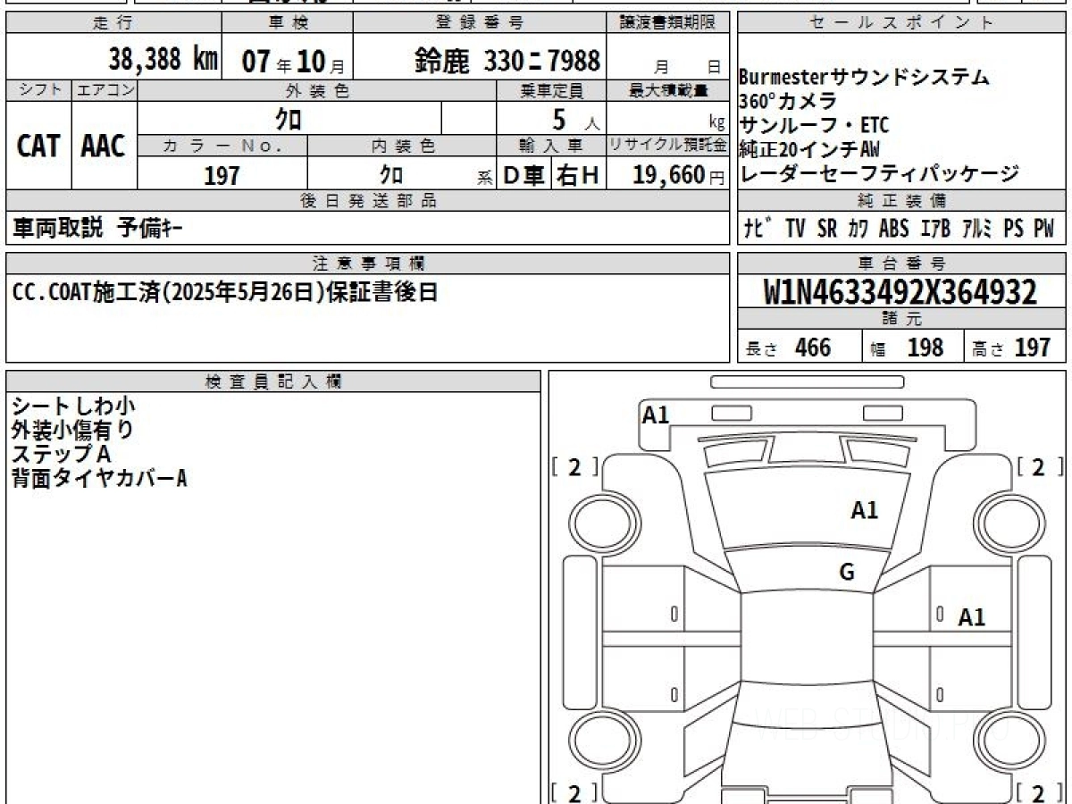Select the PW power window code
The height and width of the screenshot is (804, 1072).
coord(1043,229)
